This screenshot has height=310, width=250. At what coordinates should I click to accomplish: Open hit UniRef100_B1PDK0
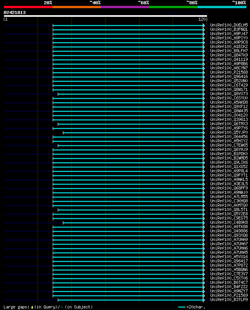pos(229,154)
